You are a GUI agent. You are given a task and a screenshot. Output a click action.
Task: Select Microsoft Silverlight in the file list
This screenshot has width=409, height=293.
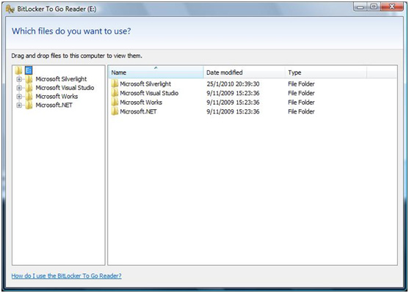[x=145, y=84]
